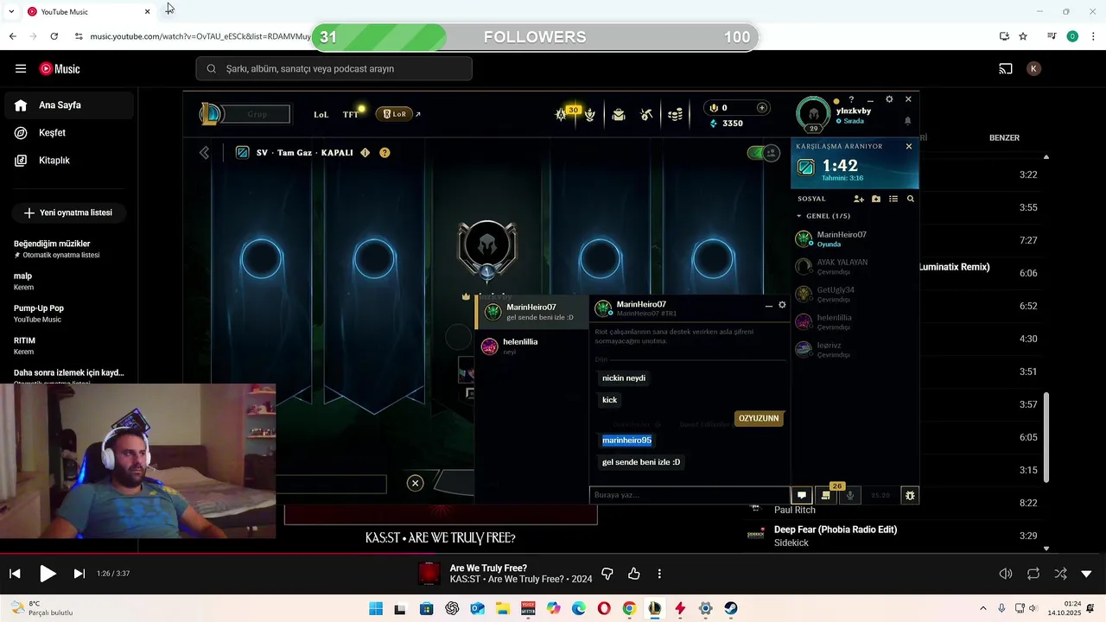Minimize the MarinHeiro07 chat window

(768, 306)
